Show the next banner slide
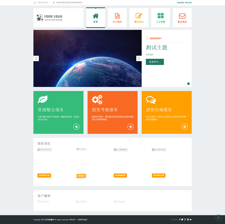Screen dimensions: 225x224 pos(139,58)
